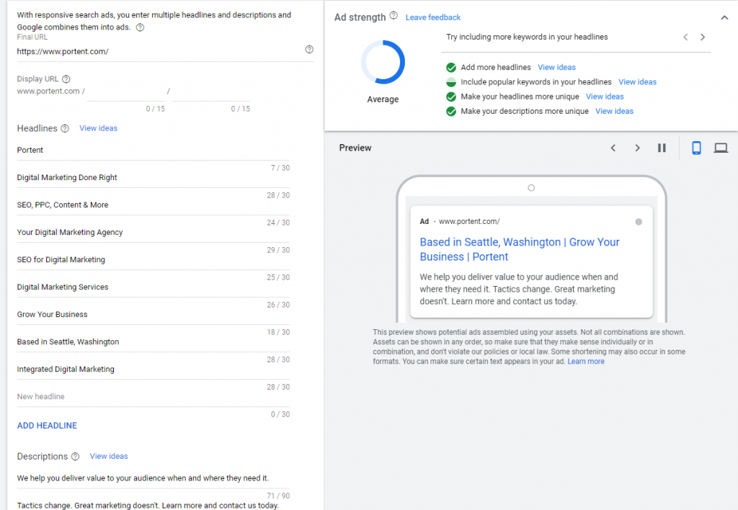View ideas for Add more headlines
738x510 pixels.
pyautogui.click(x=557, y=67)
